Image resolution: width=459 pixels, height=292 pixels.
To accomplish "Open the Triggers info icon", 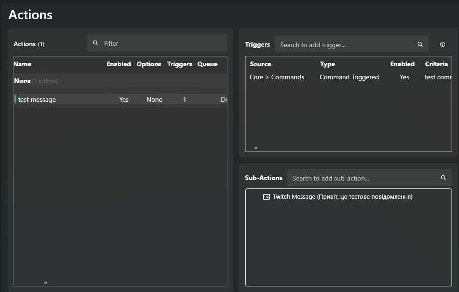I will point(443,45).
